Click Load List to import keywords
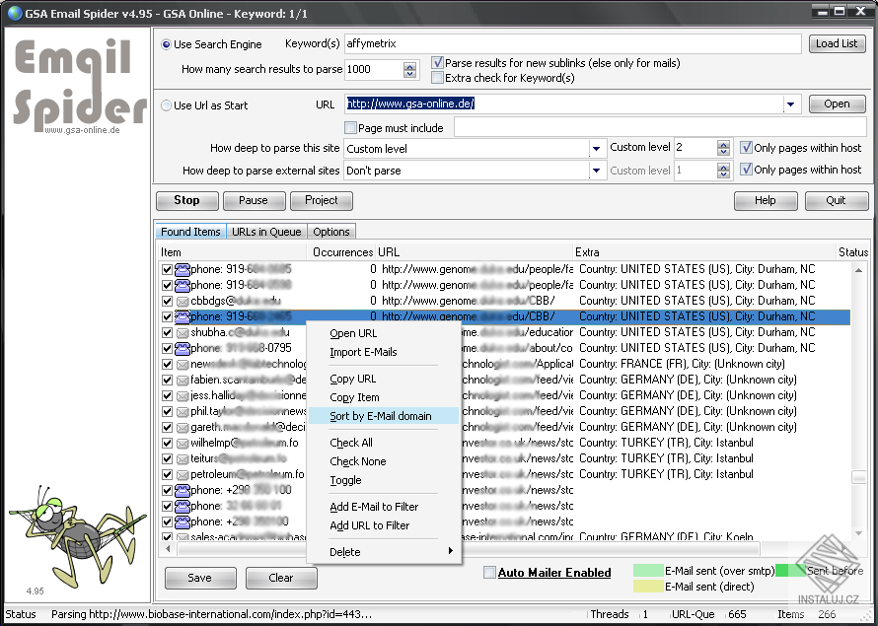878x626 pixels. click(x=836, y=43)
